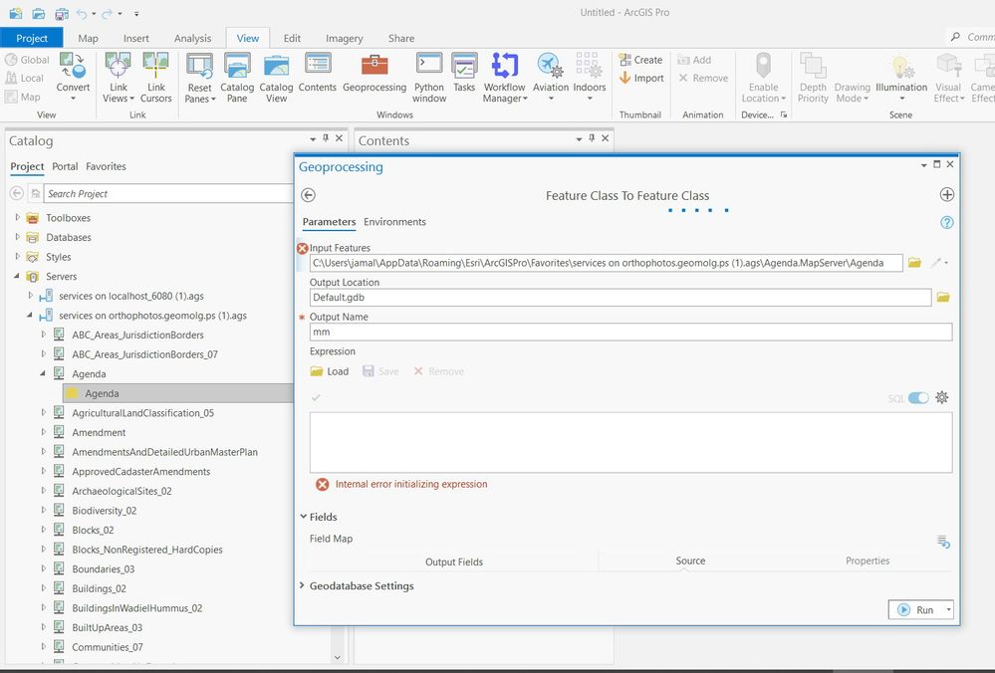This screenshot has height=673, width=995.
Task: Browse for Input Features folder icon
Action: 914,263
